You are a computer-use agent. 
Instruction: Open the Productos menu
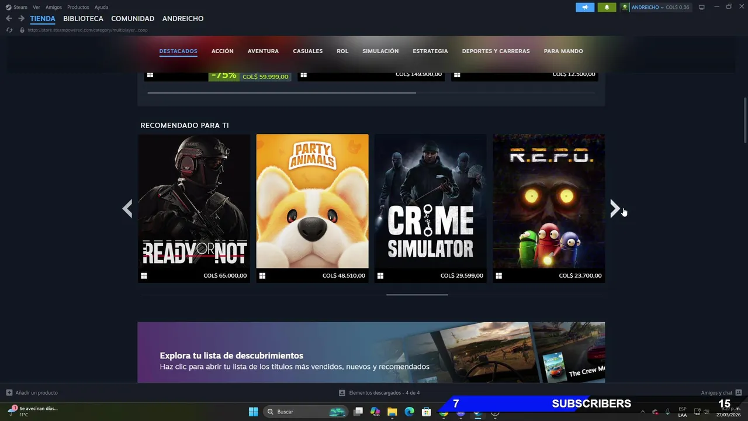[x=78, y=8]
